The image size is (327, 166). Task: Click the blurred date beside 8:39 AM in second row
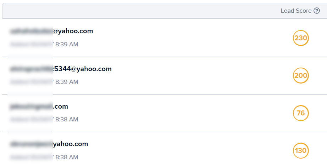click(32, 82)
